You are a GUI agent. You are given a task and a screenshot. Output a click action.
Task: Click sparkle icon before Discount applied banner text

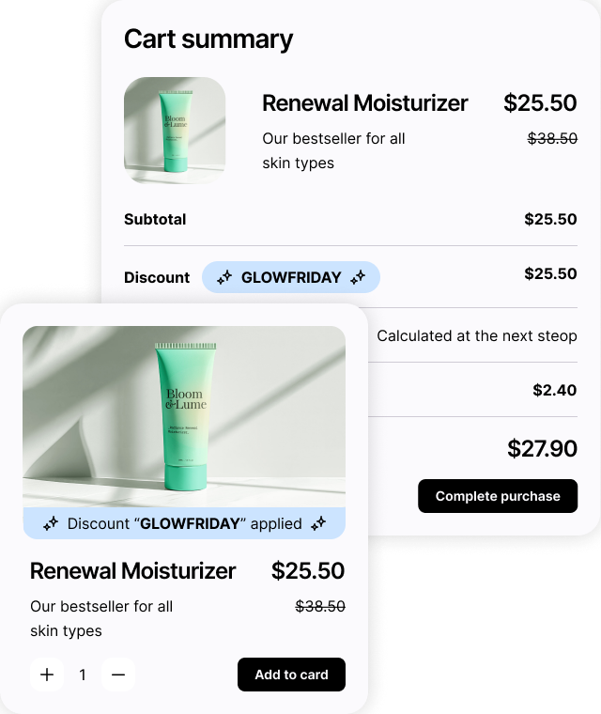(51, 523)
